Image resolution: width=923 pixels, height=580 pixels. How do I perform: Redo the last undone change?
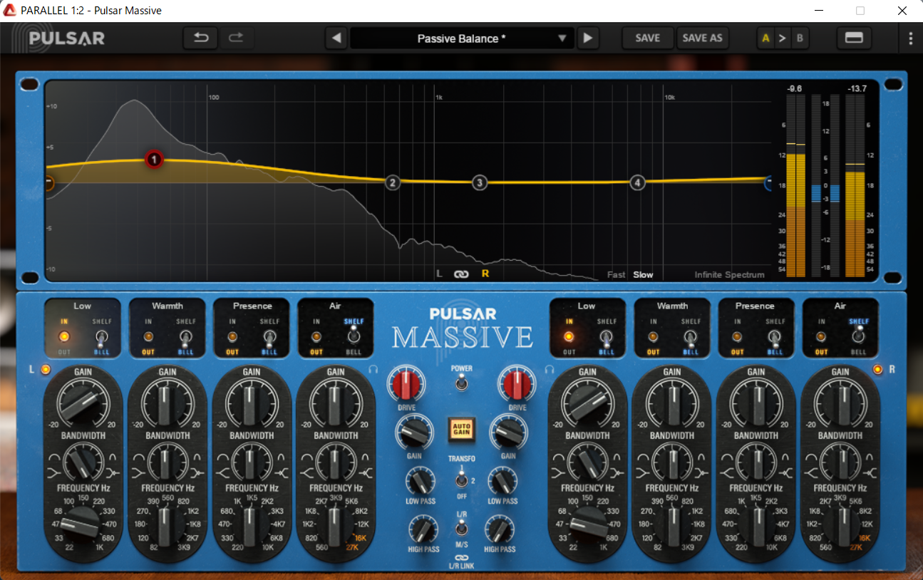click(236, 38)
